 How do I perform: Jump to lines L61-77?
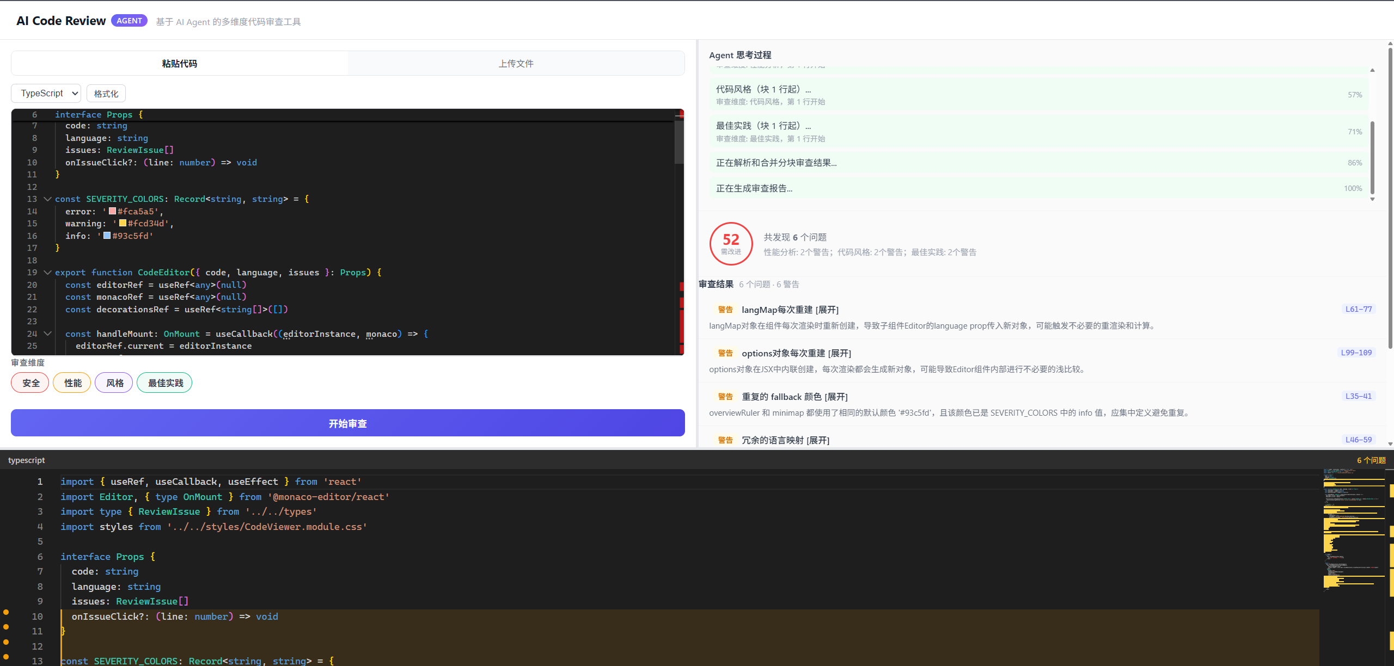click(x=1358, y=309)
